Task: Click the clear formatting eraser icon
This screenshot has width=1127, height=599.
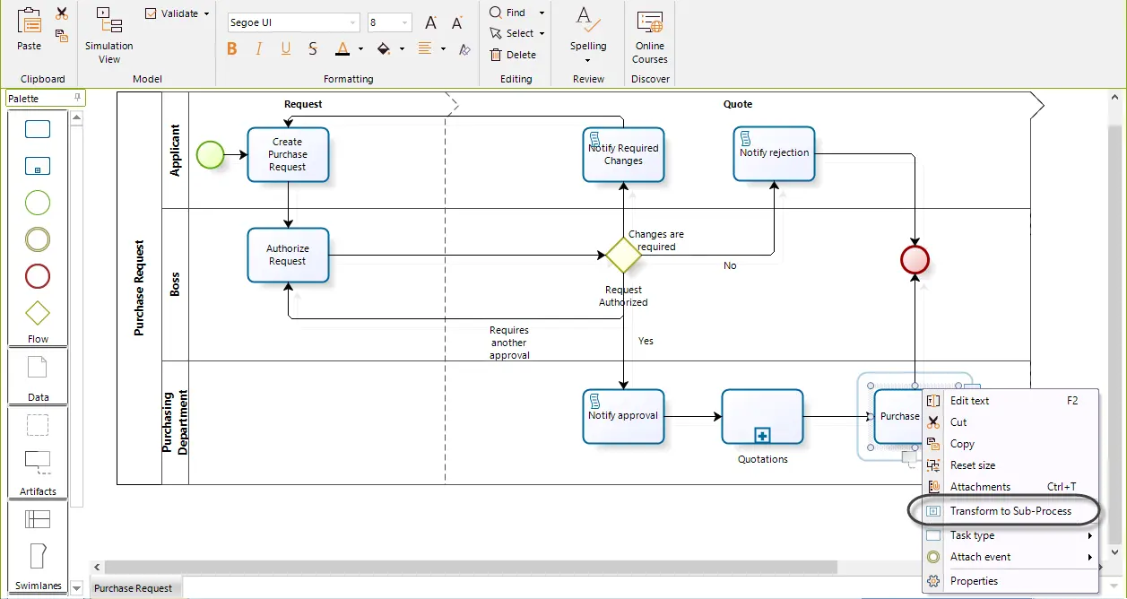Action: click(464, 48)
